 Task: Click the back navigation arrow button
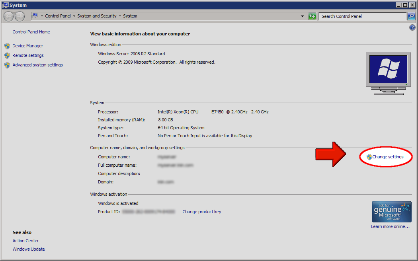tap(9, 16)
